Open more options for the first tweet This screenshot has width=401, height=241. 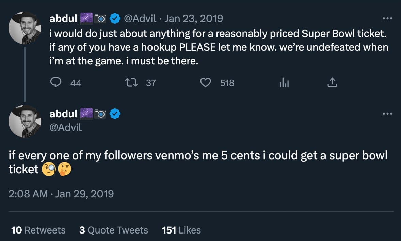387,18
